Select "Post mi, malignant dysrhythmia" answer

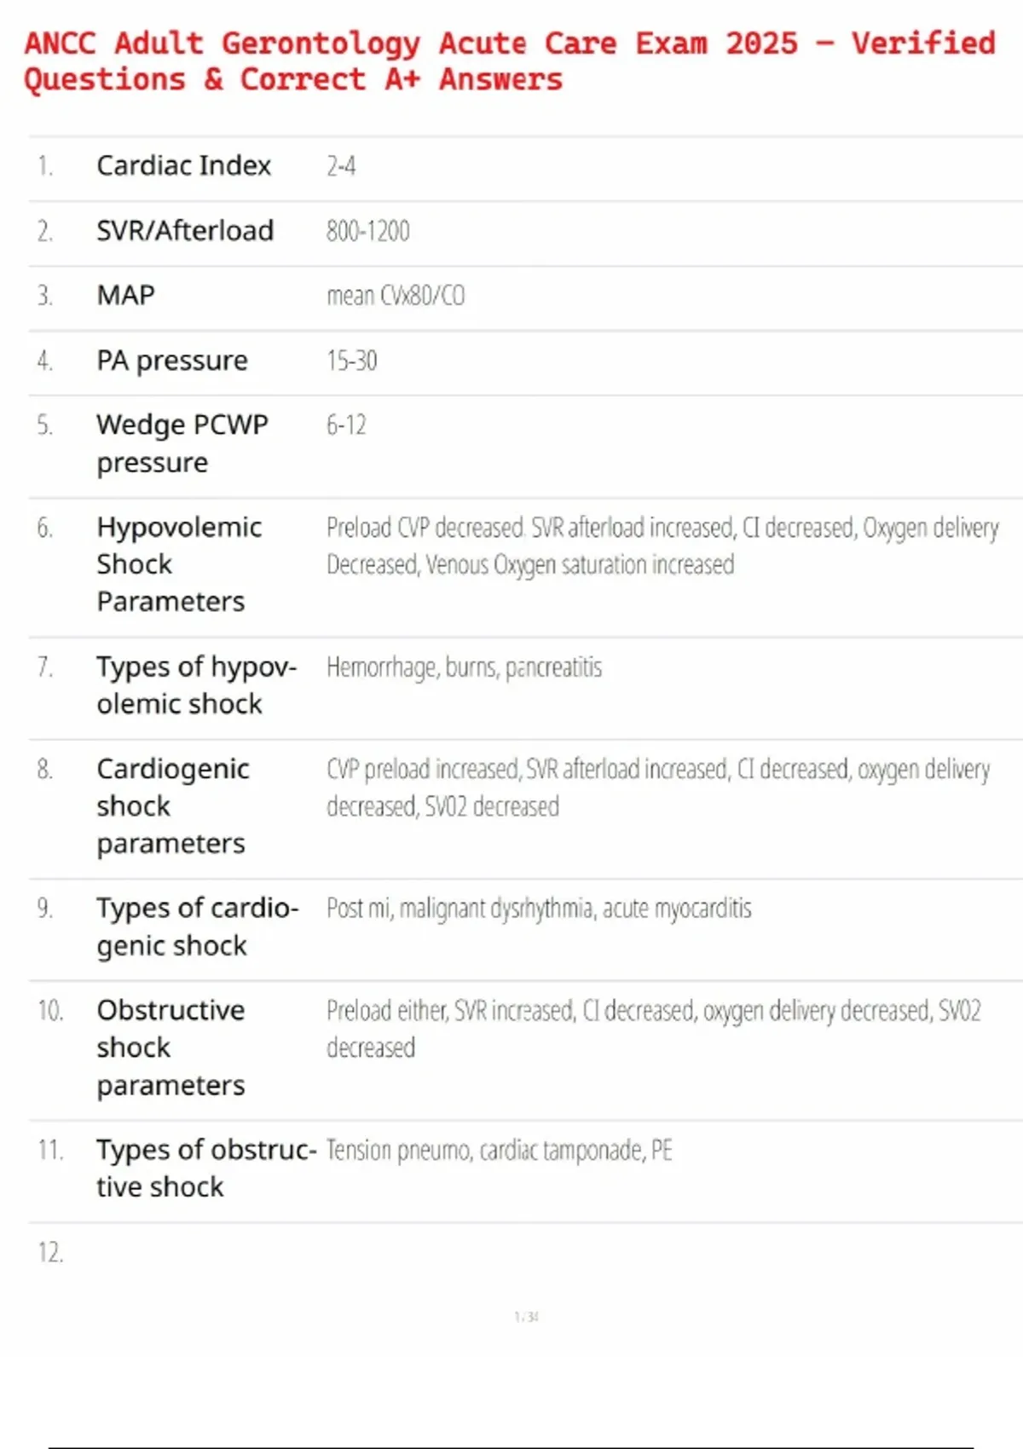click(539, 909)
